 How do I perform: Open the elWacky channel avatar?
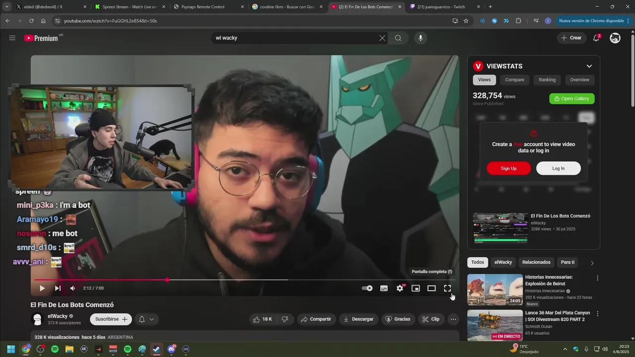pyautogui.click(x=37, y=319)
